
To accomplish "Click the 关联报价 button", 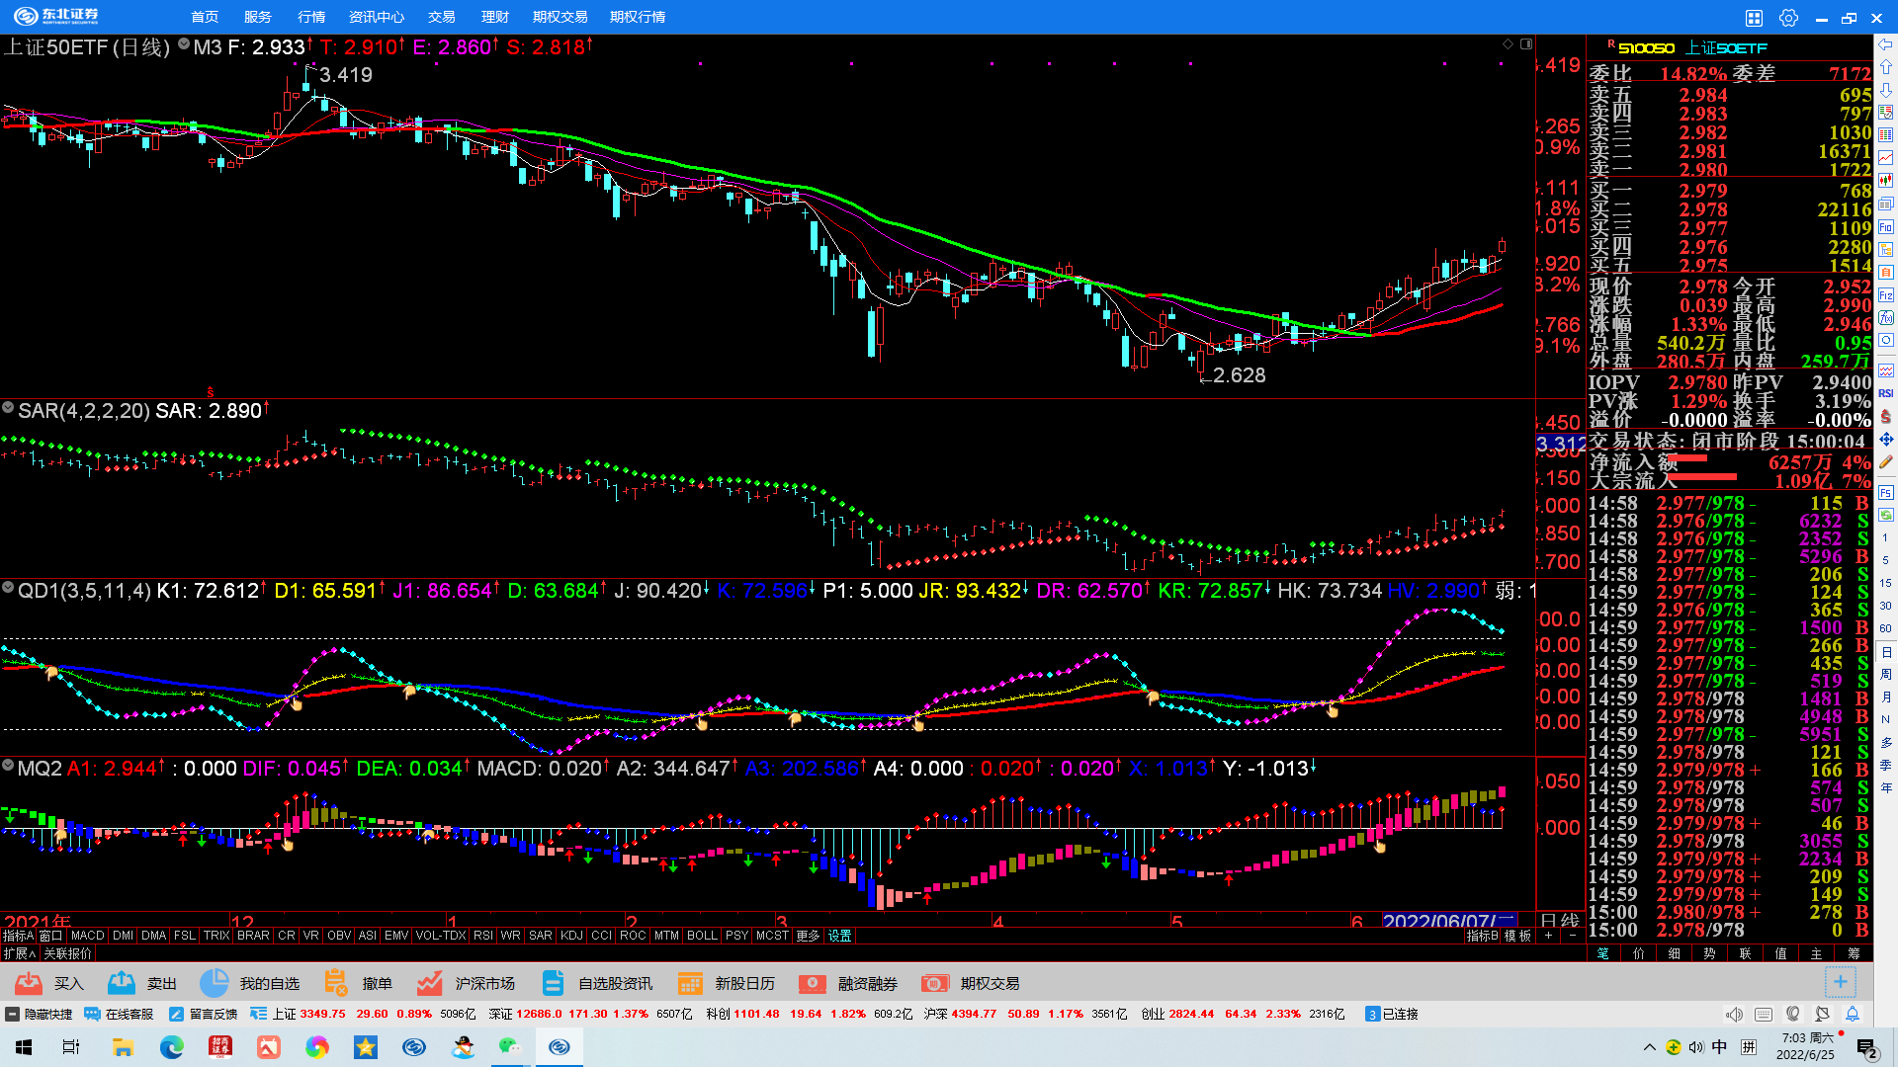I will 67,953.
